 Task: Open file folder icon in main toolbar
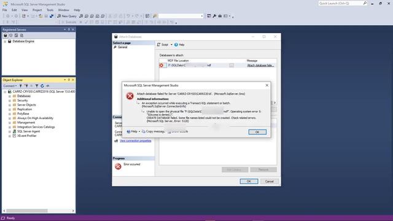41,16
